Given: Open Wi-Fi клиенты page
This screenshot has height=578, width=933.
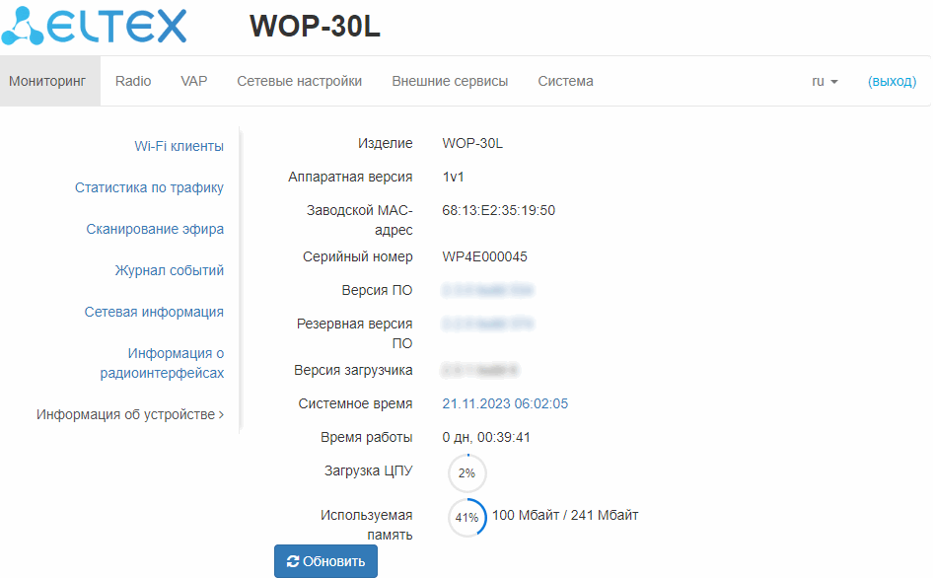Looking at the screenshot, I should coord(179,146).
